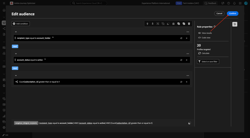Open more options for Count(subscription_id) group
Viewport: 250px width, 138px height.
188,76
